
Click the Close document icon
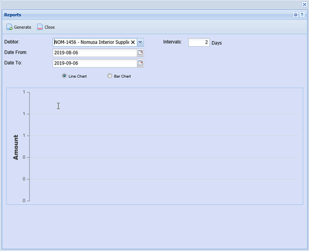coord(40,27)
